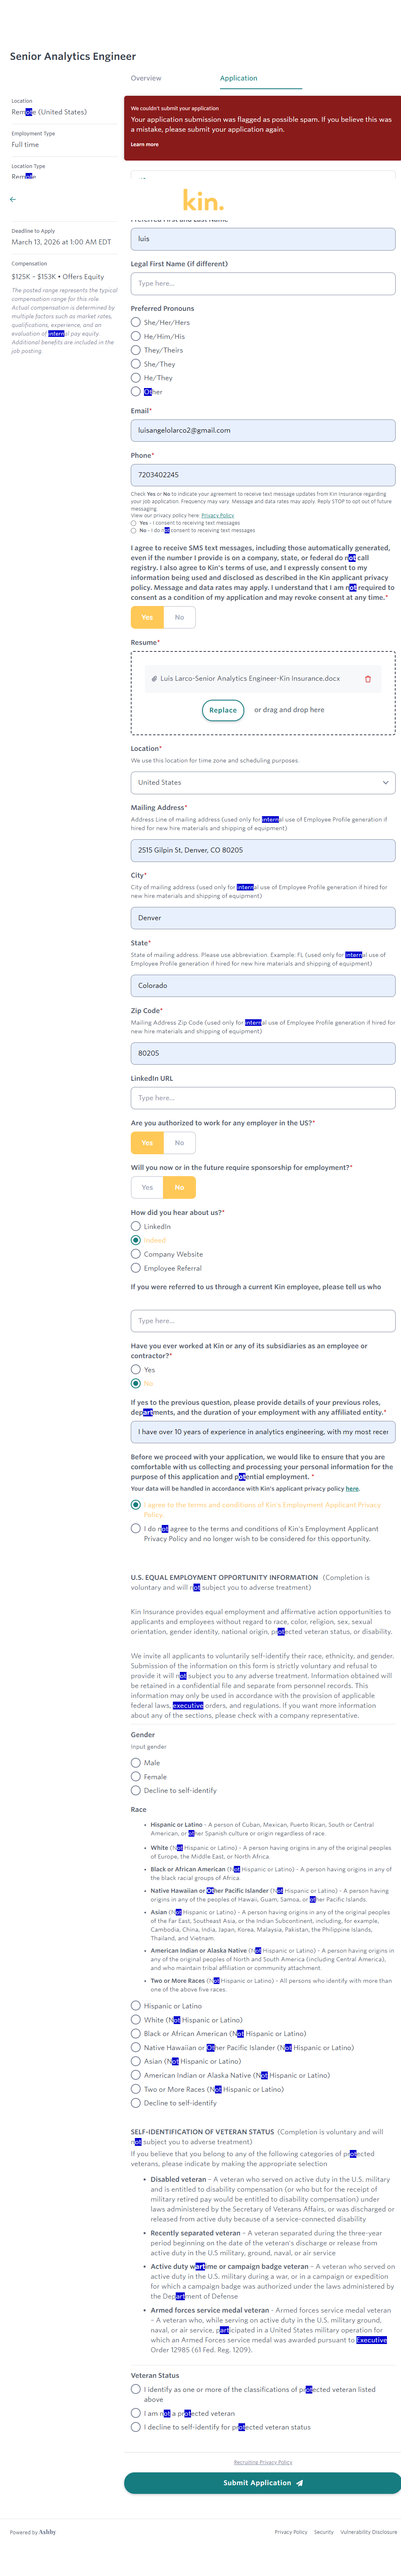
Task: Click the paper plane icon on Submit Application
Action: click(299, 2482)
